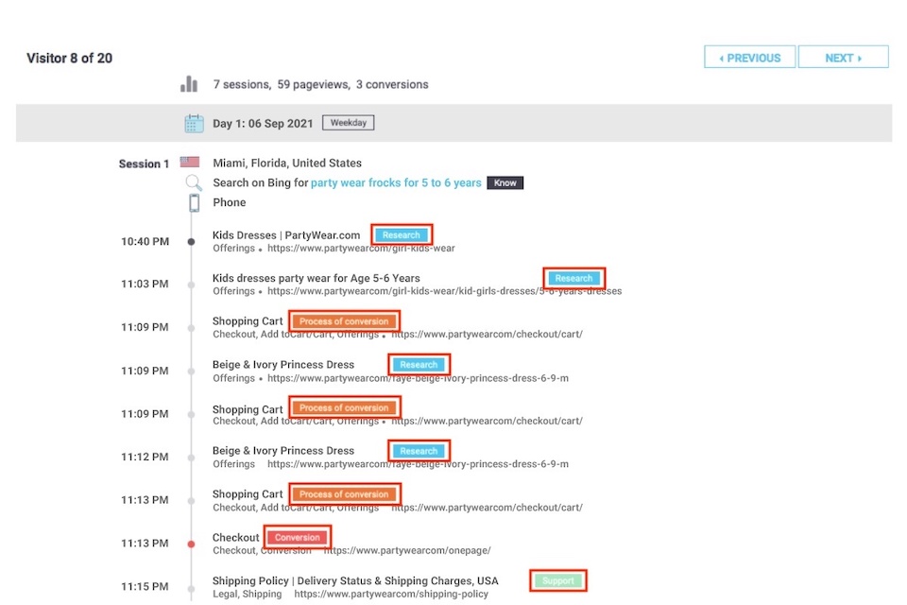Select the US flag icon for Session 1
Screen dimensions: 907x605
(188, 162)
